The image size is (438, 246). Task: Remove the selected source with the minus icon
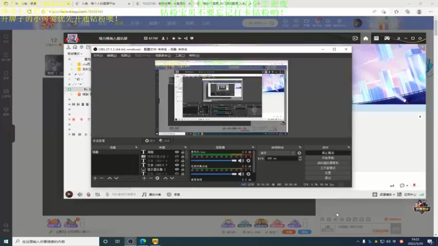(x=151, y=178)
